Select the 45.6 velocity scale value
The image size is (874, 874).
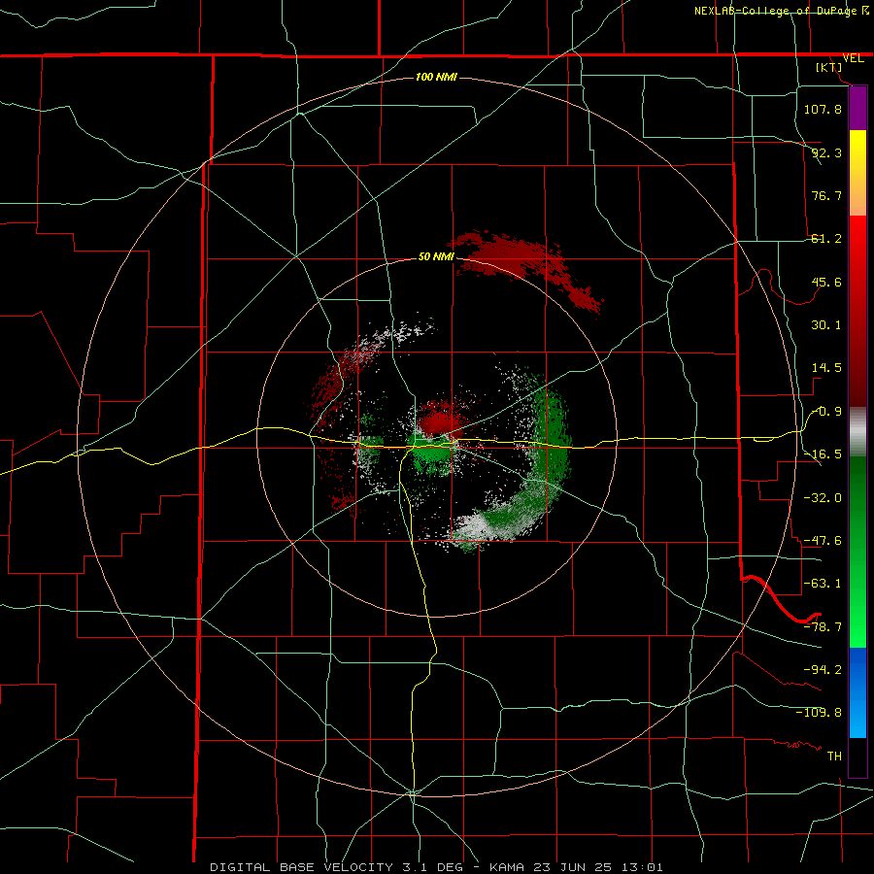click(x=826, y=282)
